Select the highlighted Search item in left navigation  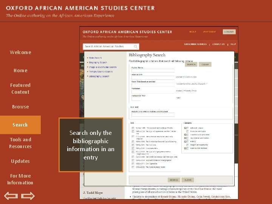(20, 125)
